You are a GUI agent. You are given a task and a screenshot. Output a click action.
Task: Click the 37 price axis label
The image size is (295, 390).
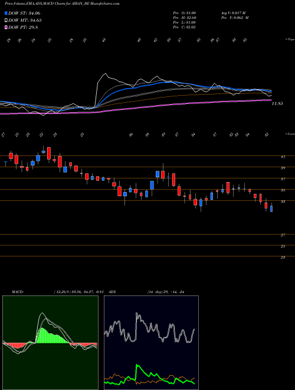[x=283, y=179]
